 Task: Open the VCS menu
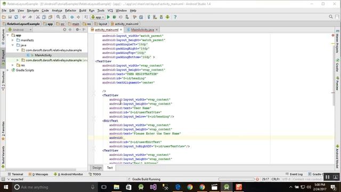[110, 11]
